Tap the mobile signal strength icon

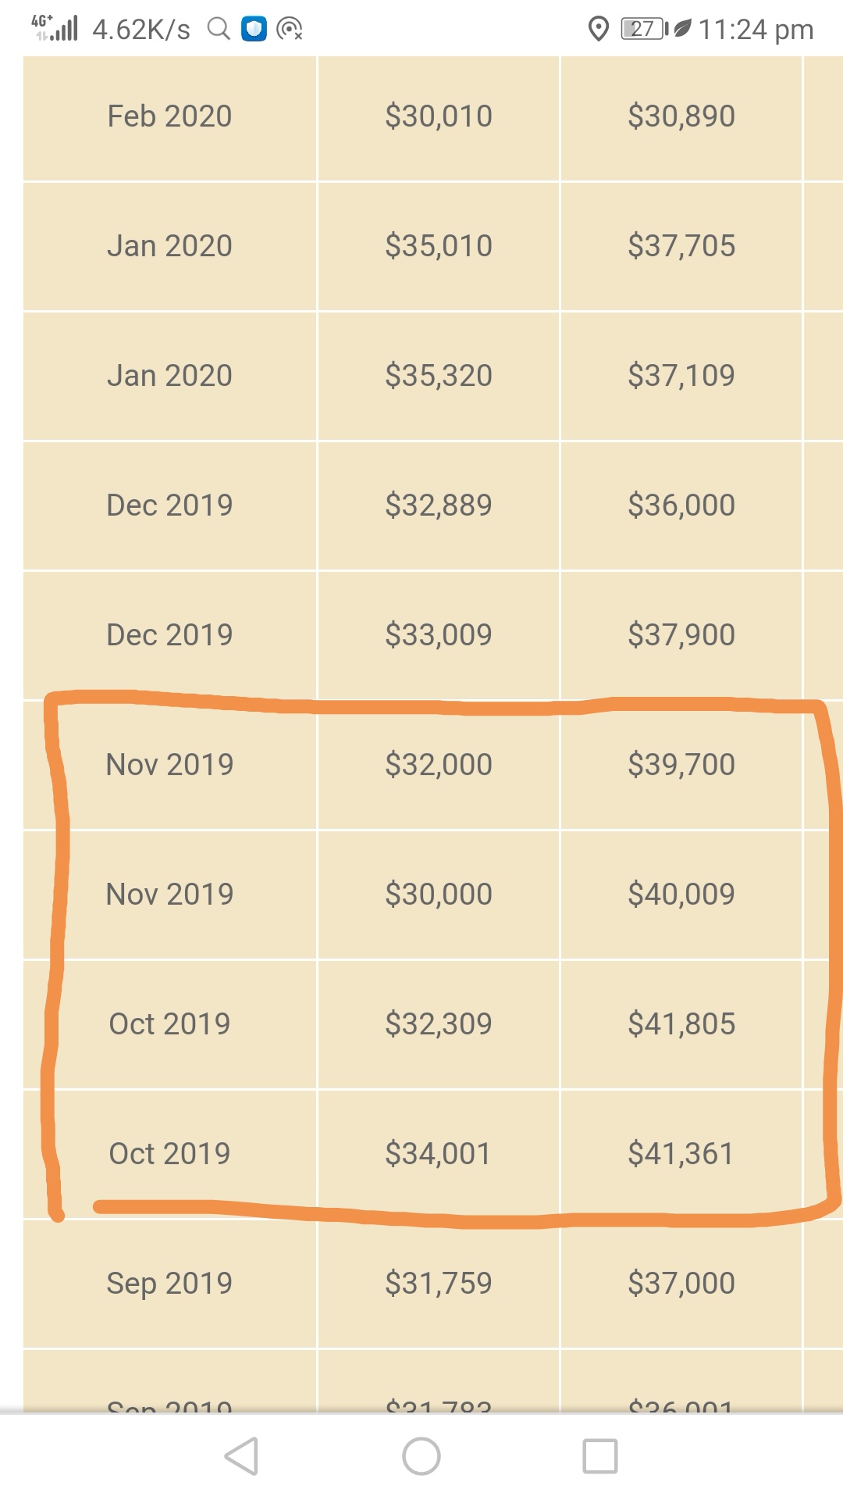(x=56, y=28)
